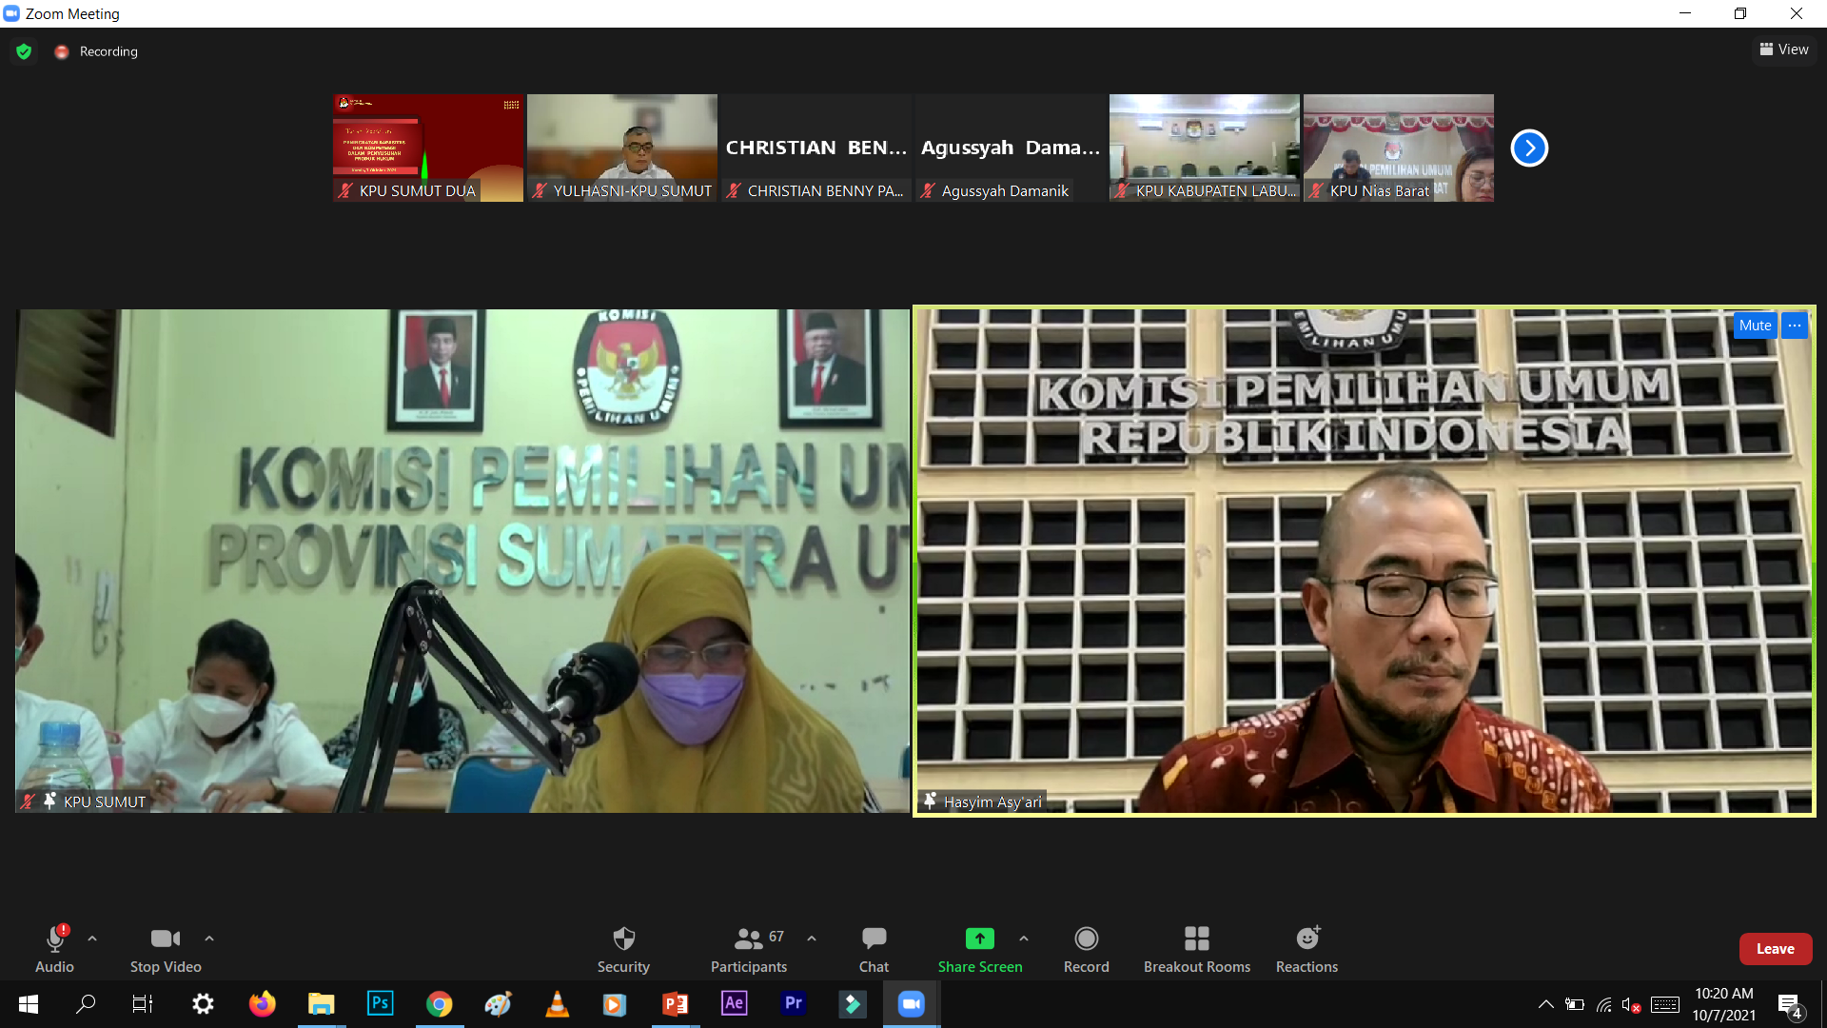The height and width of the screenshot is (1028, 1827).
Task: Click the green encryption shield icon
Action: tap(24, 51)
